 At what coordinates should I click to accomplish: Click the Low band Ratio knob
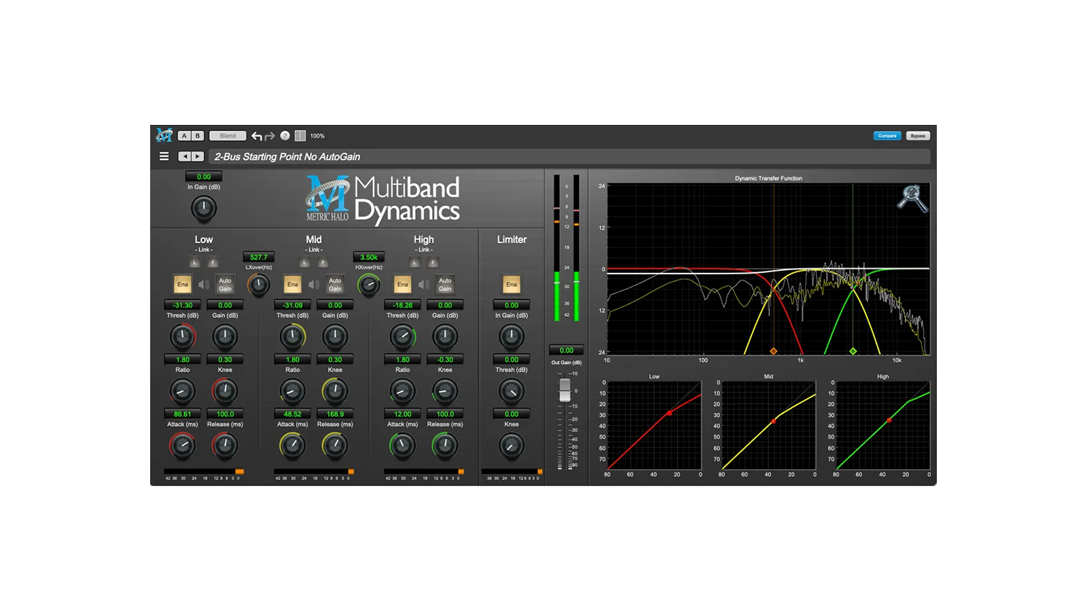pos(182,391)
